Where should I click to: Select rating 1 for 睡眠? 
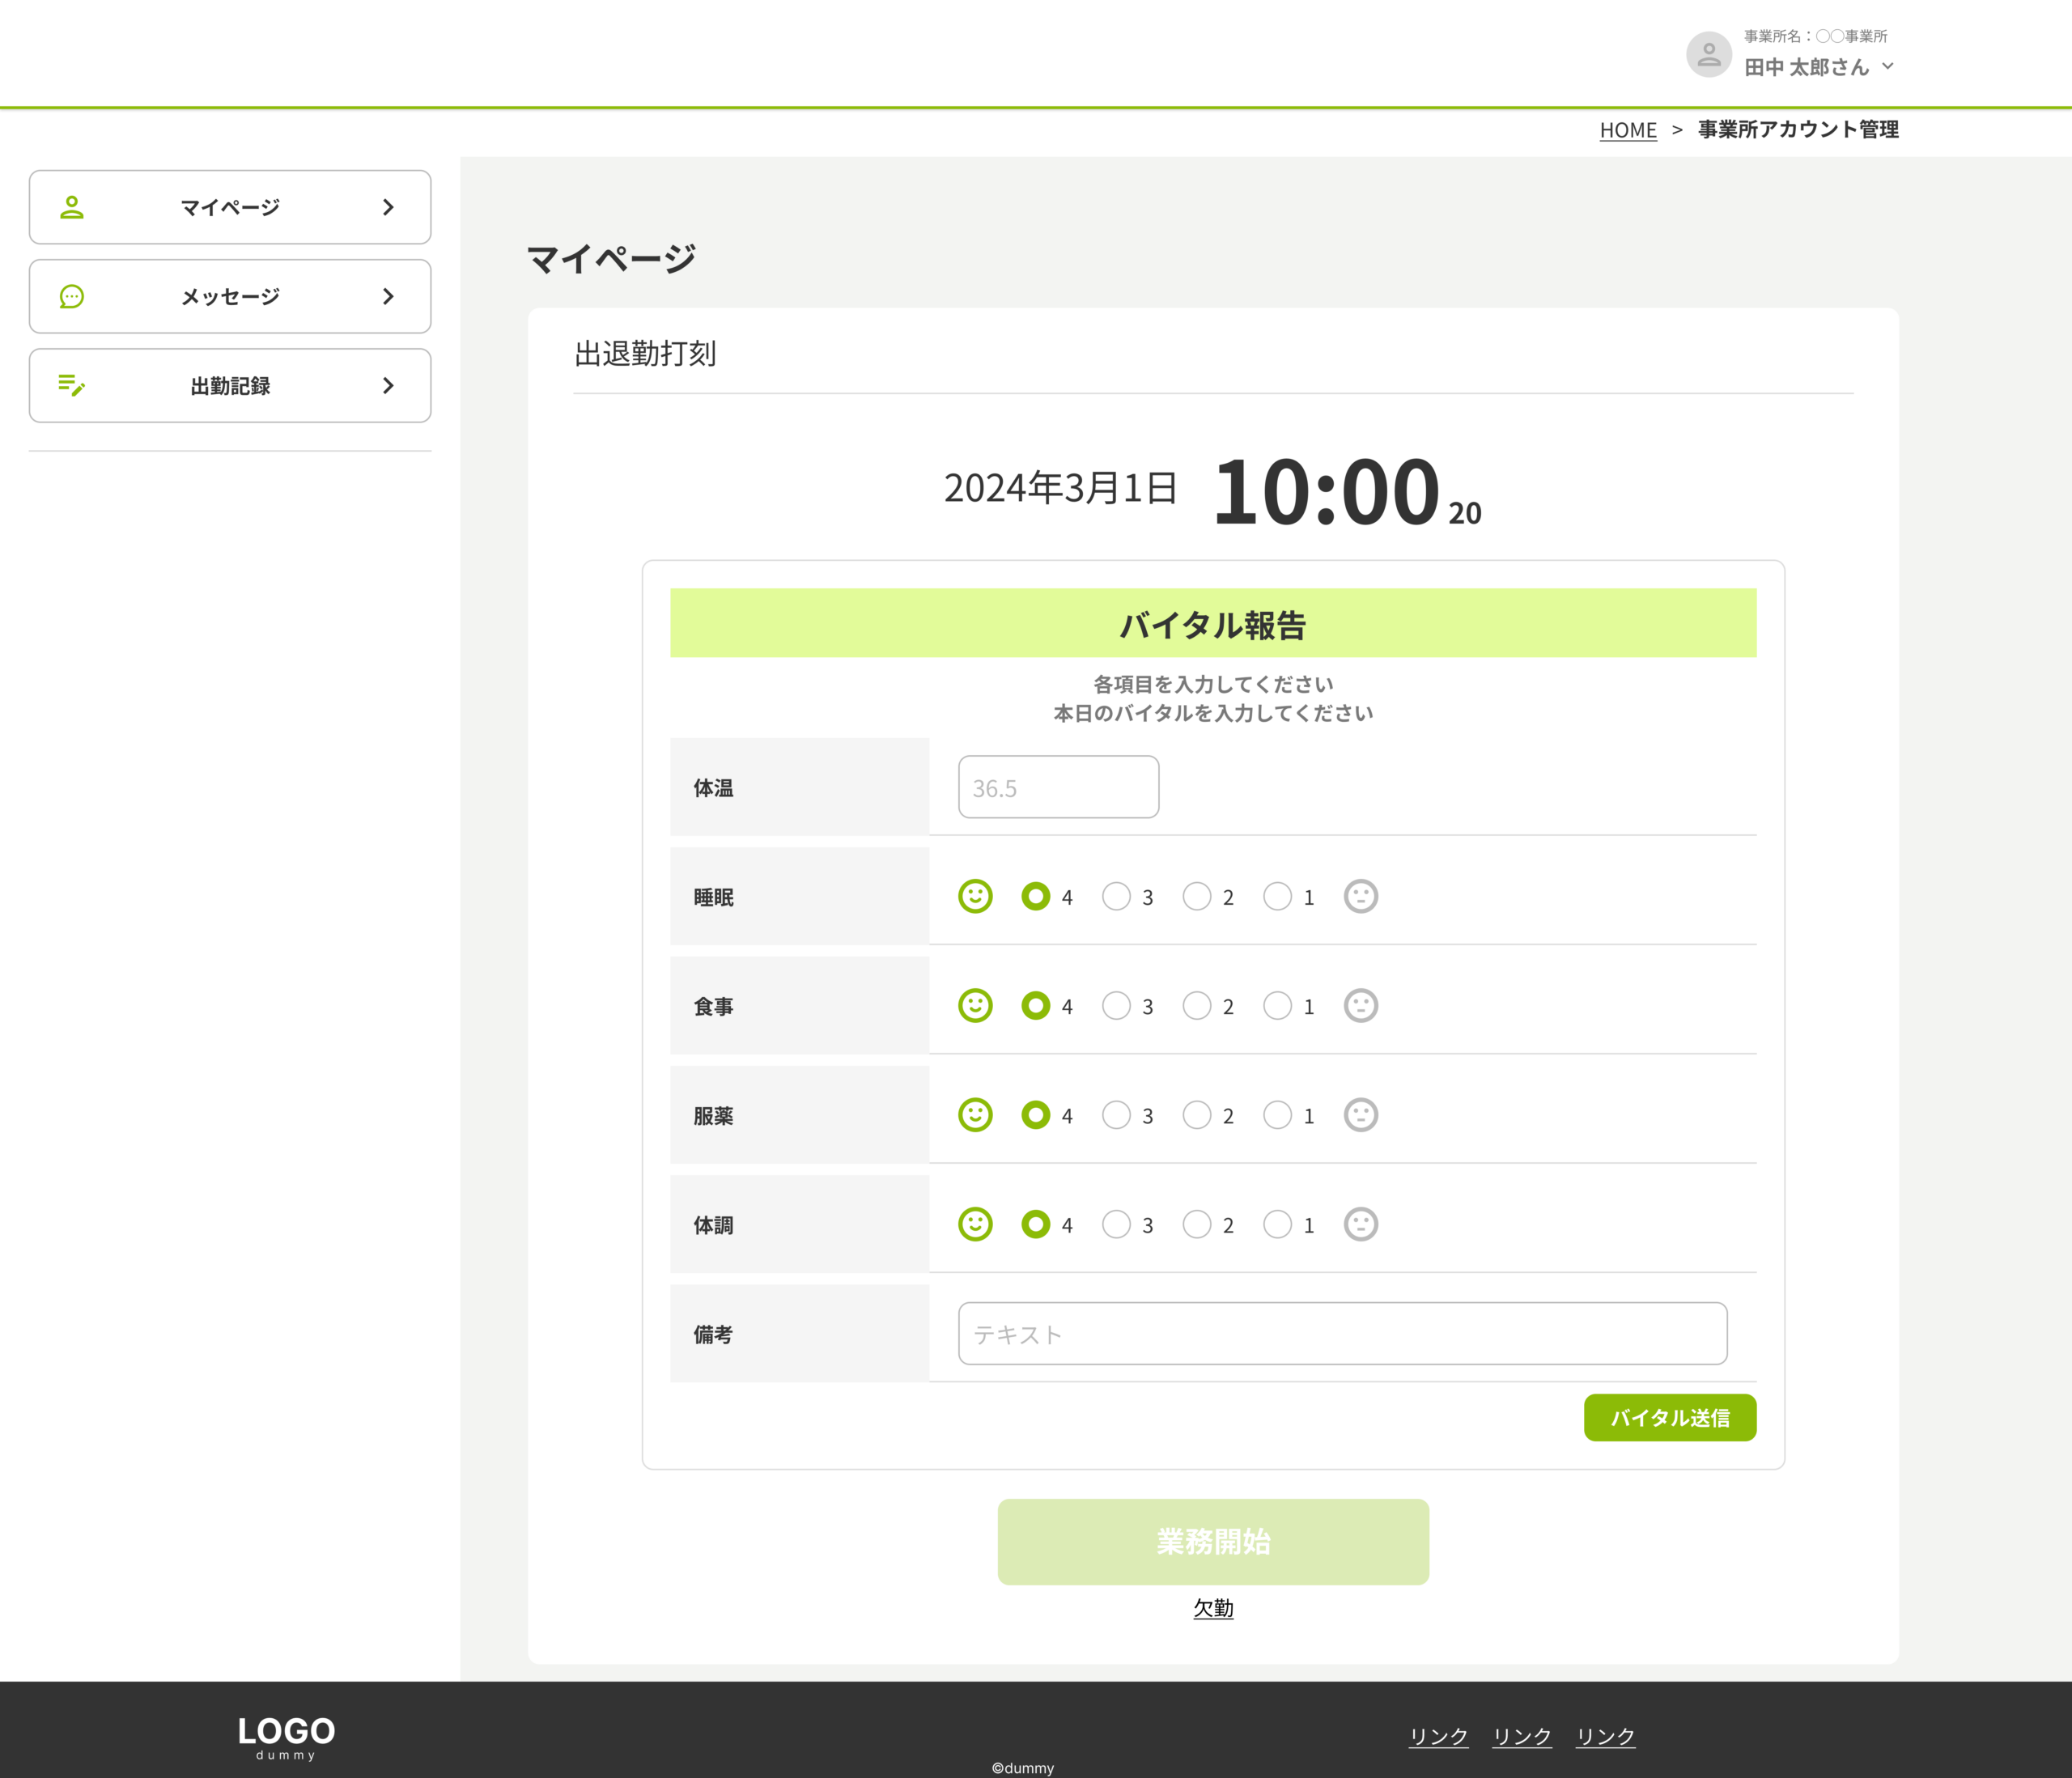click(x=1277, y=896)
